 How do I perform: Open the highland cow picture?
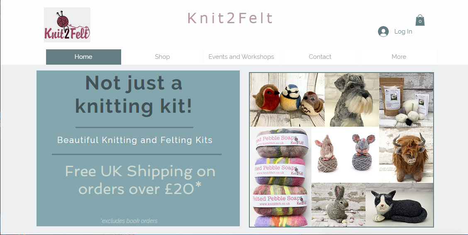pos(406,155)
